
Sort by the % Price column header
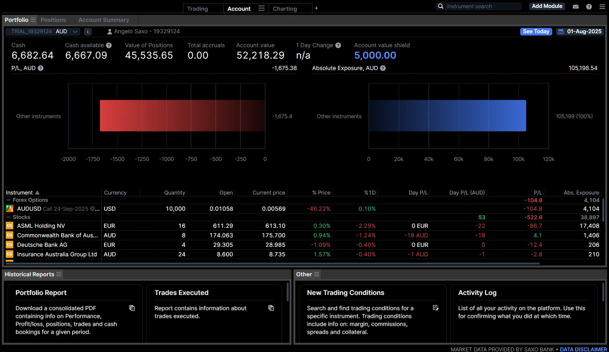(x=321, y=193)
